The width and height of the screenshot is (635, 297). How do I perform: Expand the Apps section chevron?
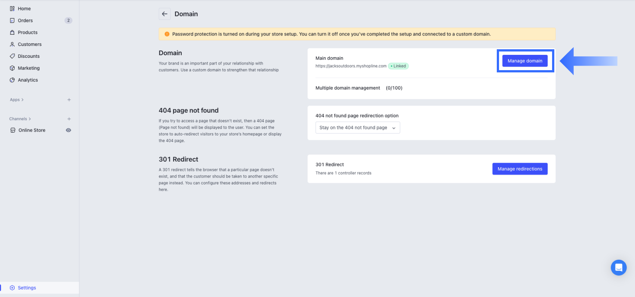22,100
